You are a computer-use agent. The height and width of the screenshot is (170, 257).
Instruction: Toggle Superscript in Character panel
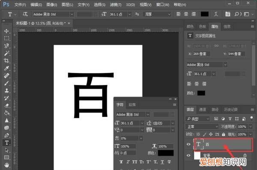pyautogui.click(x=149, y=162)
